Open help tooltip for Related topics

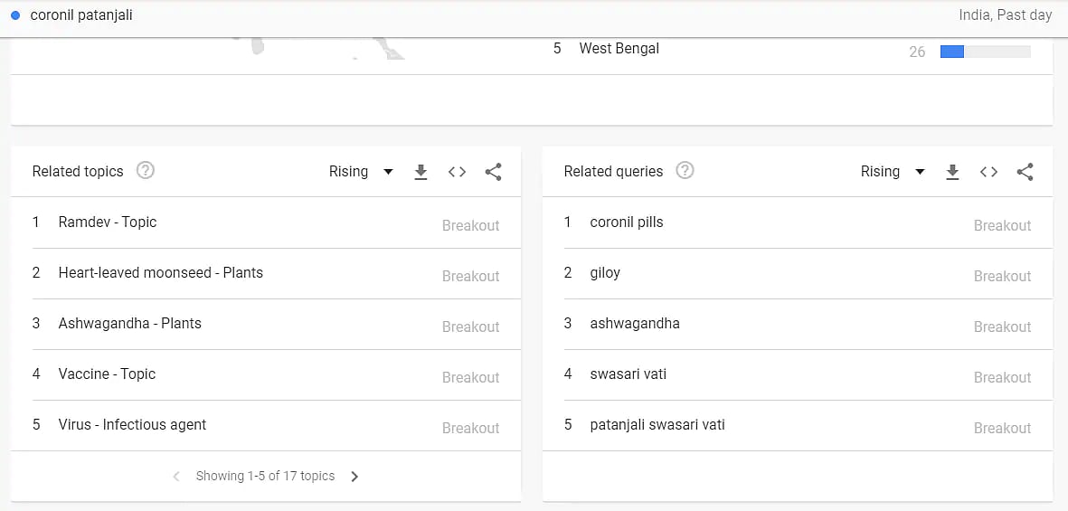(x=145, y=171)
